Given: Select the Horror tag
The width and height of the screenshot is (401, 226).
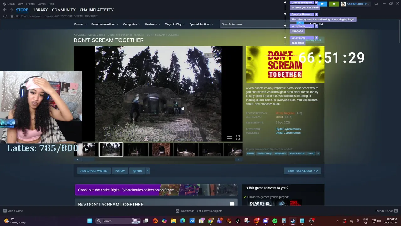Looking at the screenshot, I should pos(251,153).
